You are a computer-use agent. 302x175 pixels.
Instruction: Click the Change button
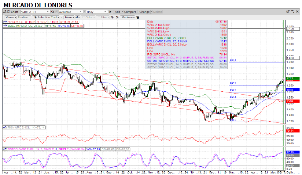pyautogui.click(x=144, y=12)
